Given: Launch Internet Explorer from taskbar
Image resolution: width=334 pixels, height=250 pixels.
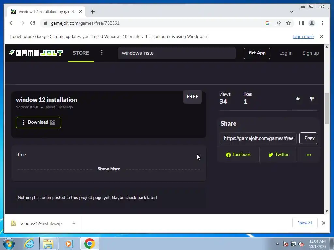Looking at the screenshot, I should pyautogui.click(x=29, y=243).
